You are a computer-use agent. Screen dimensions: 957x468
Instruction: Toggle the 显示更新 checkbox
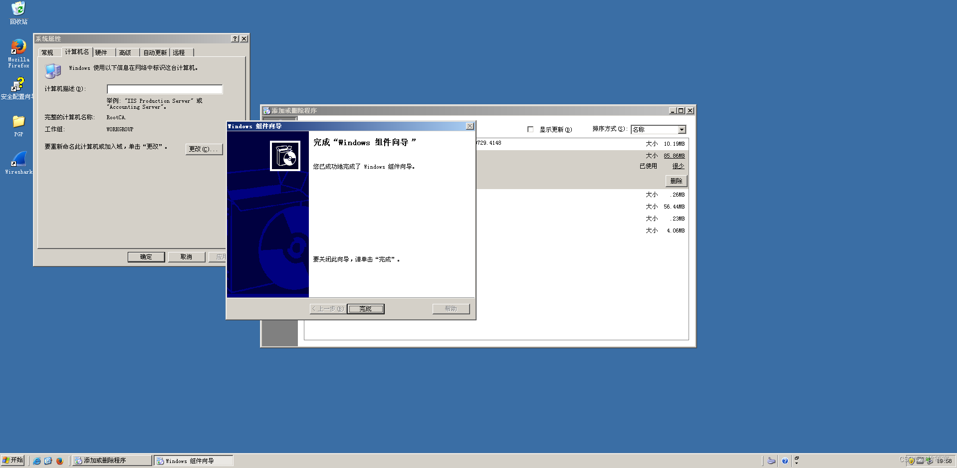click(x=530, y=129)
